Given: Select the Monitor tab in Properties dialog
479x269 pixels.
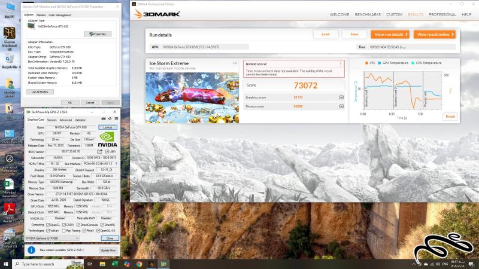Looking at the screenshot, I should [41, 15].
